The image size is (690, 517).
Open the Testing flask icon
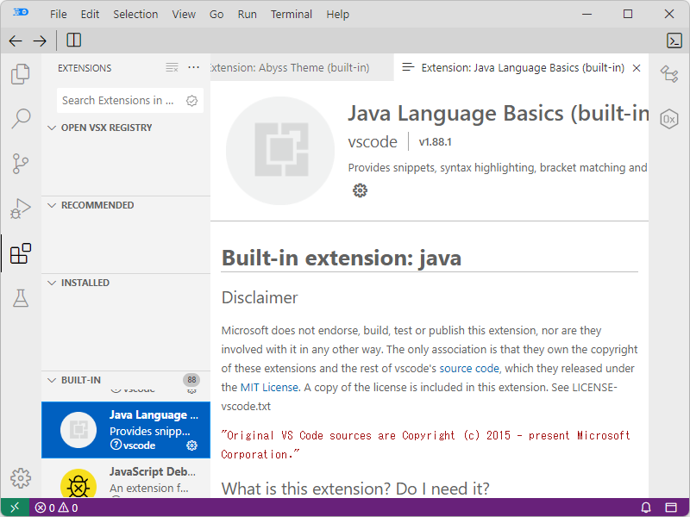[x=20, y=298]
